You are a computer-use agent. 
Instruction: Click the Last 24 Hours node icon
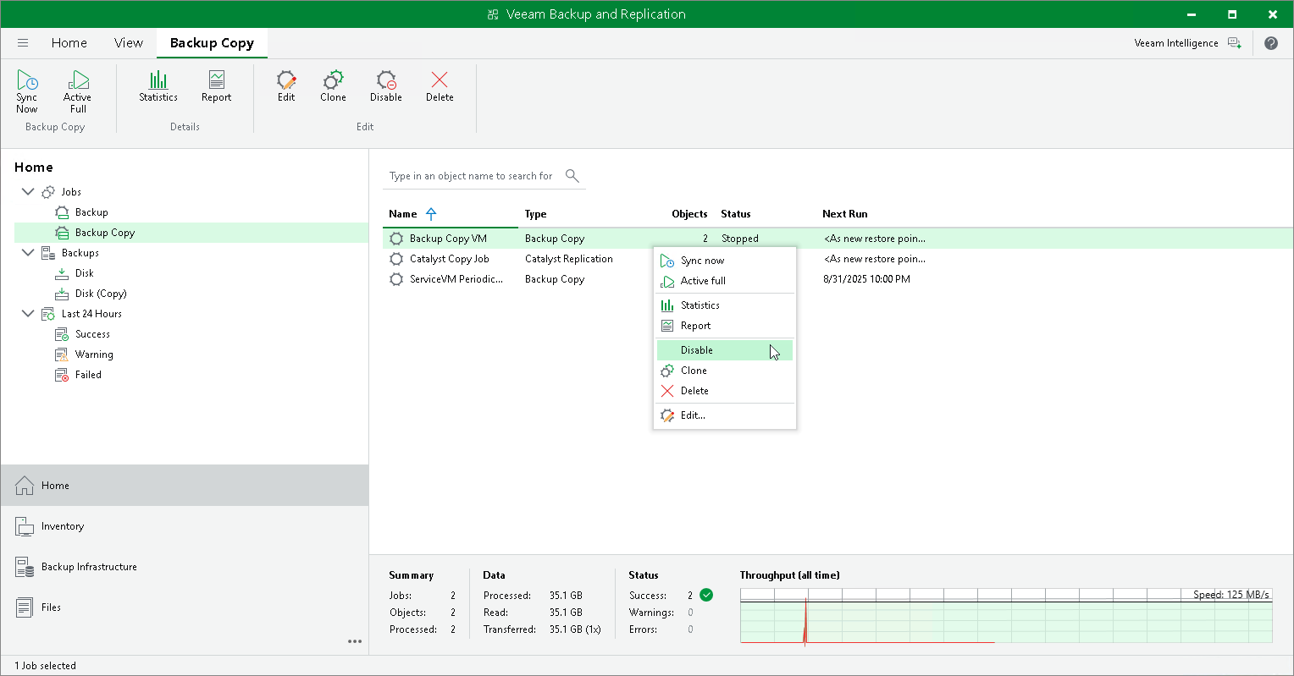48,314
